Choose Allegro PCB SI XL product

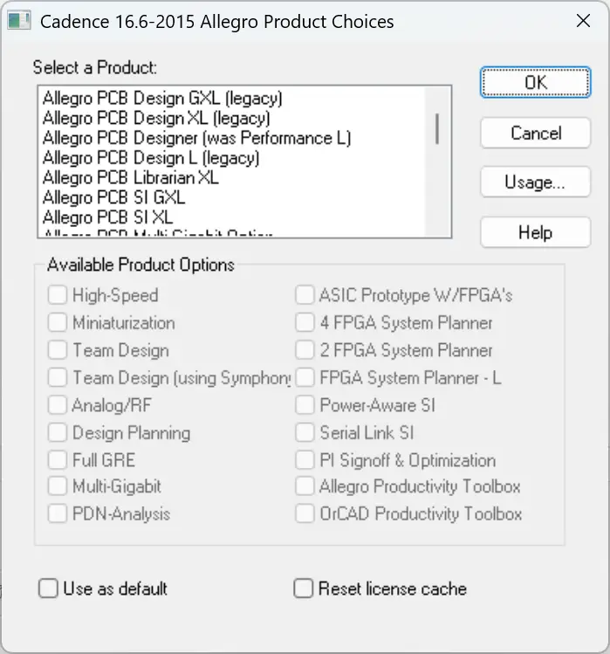tap(107, 217)
